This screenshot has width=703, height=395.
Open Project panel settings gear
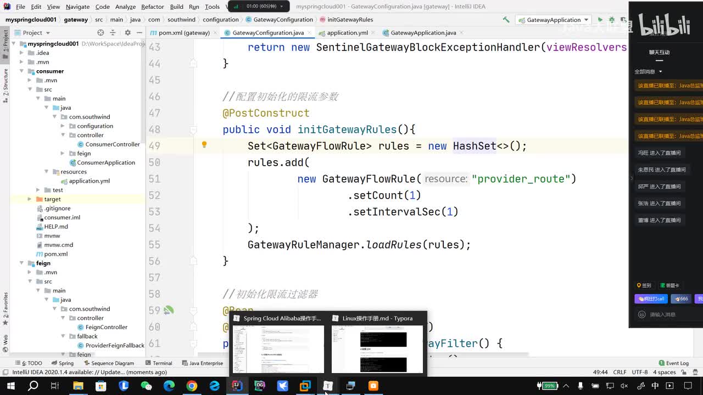[x=127, y=33]
